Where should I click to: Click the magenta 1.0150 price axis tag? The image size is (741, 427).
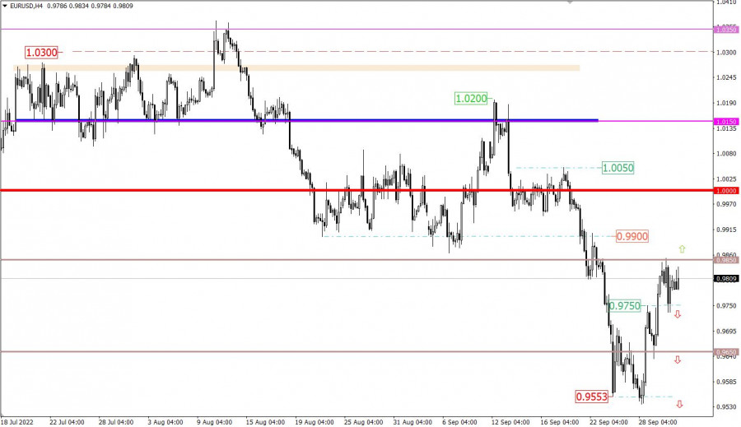coord(726,122)
